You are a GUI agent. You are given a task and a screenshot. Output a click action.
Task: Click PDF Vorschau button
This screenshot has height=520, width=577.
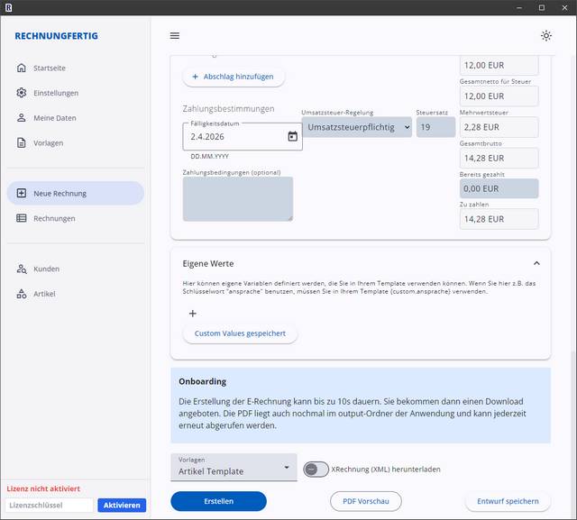coord(365,501)
